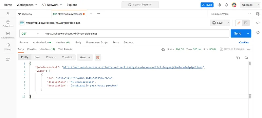262x118 pixels.
Task: Open the tab options ellipsis menu
Action: click(x=99, y=14)
